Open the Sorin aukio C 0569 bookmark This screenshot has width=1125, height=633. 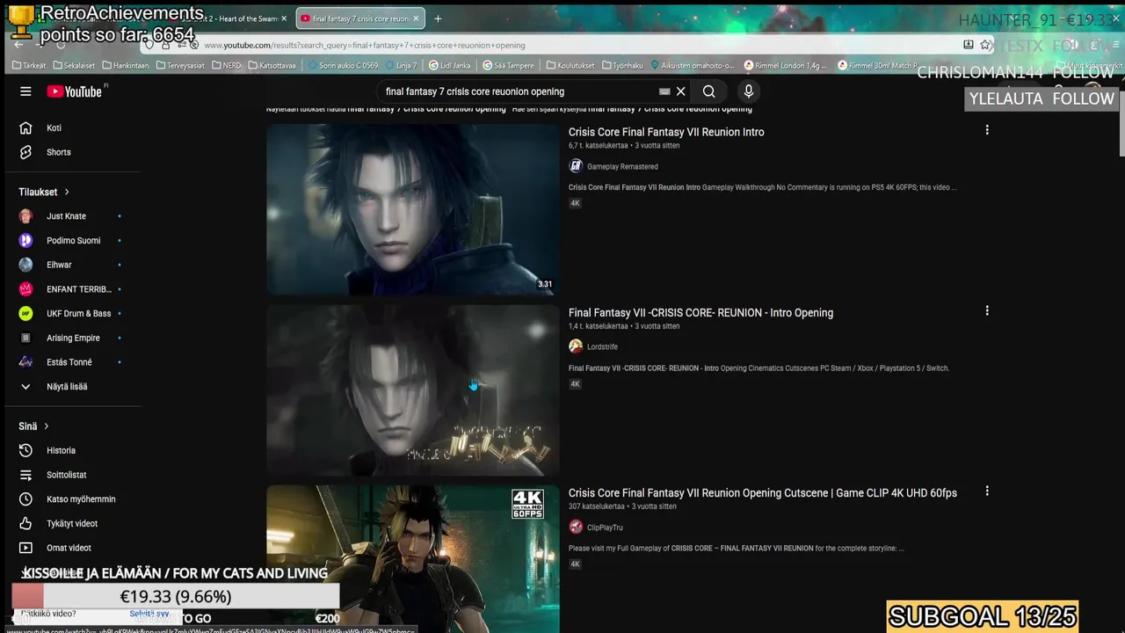(x=344, y=65)
